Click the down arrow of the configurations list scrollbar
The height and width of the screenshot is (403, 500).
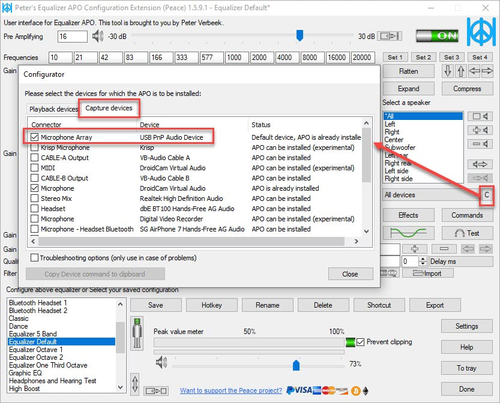[120, 387]
